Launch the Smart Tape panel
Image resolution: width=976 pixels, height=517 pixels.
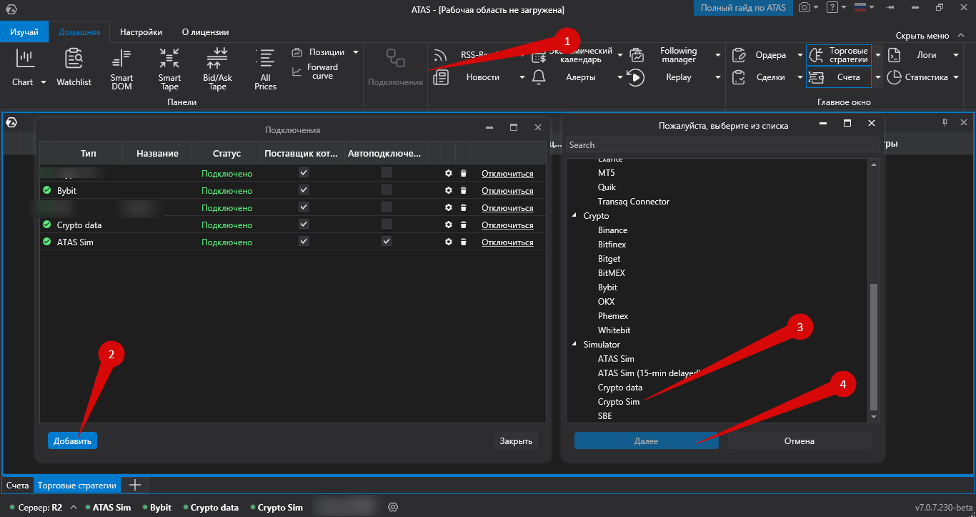tap(169, 69)
